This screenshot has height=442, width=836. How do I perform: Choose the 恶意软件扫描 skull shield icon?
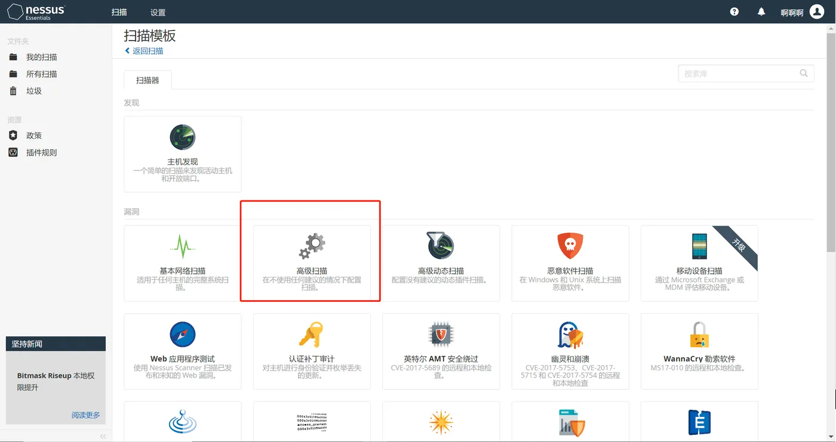click(570, 246)
